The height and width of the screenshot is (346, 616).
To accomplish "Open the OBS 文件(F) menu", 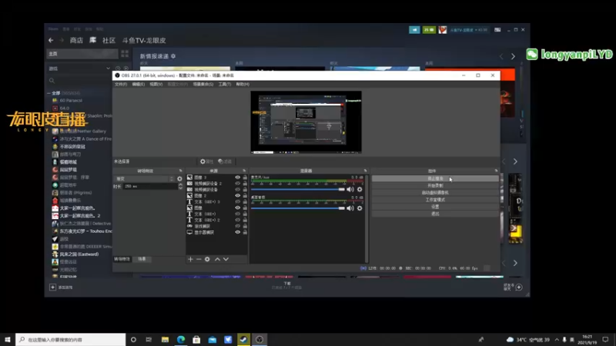I will tap(121, 85).
